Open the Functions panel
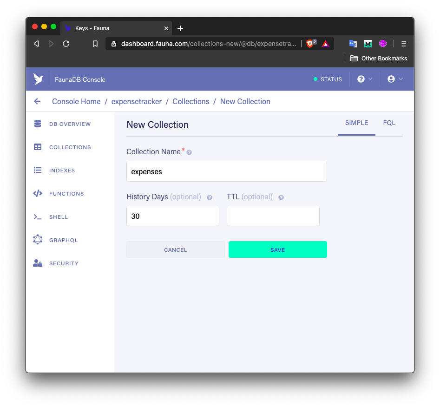The width and height of the screenshot is (440, 407). coord(66,193)
